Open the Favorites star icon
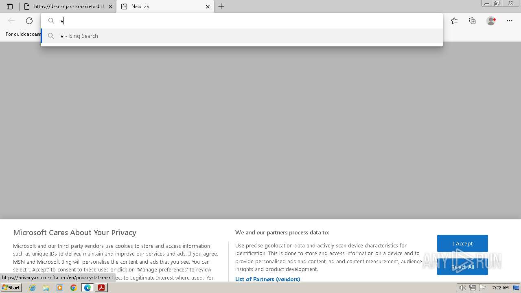 pyautogui.click(x=454, y=21)
